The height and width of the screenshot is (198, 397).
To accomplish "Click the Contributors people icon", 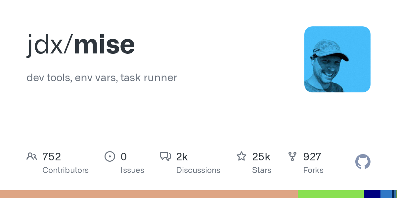I will point(32,156).
